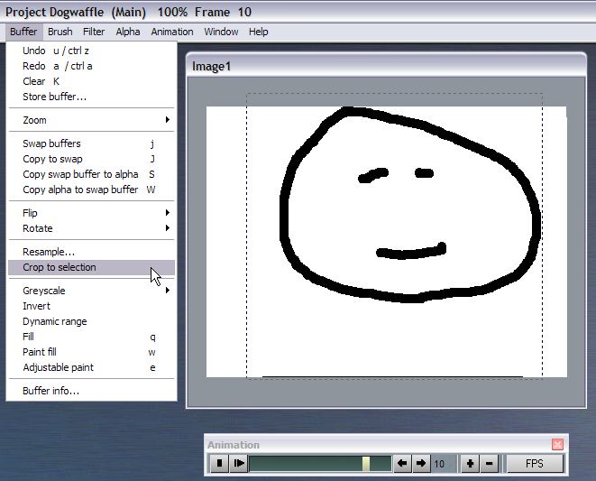Screen dimensions: 596x481
Task: Remove a frame with the minus button
Action: coord(489,464)
